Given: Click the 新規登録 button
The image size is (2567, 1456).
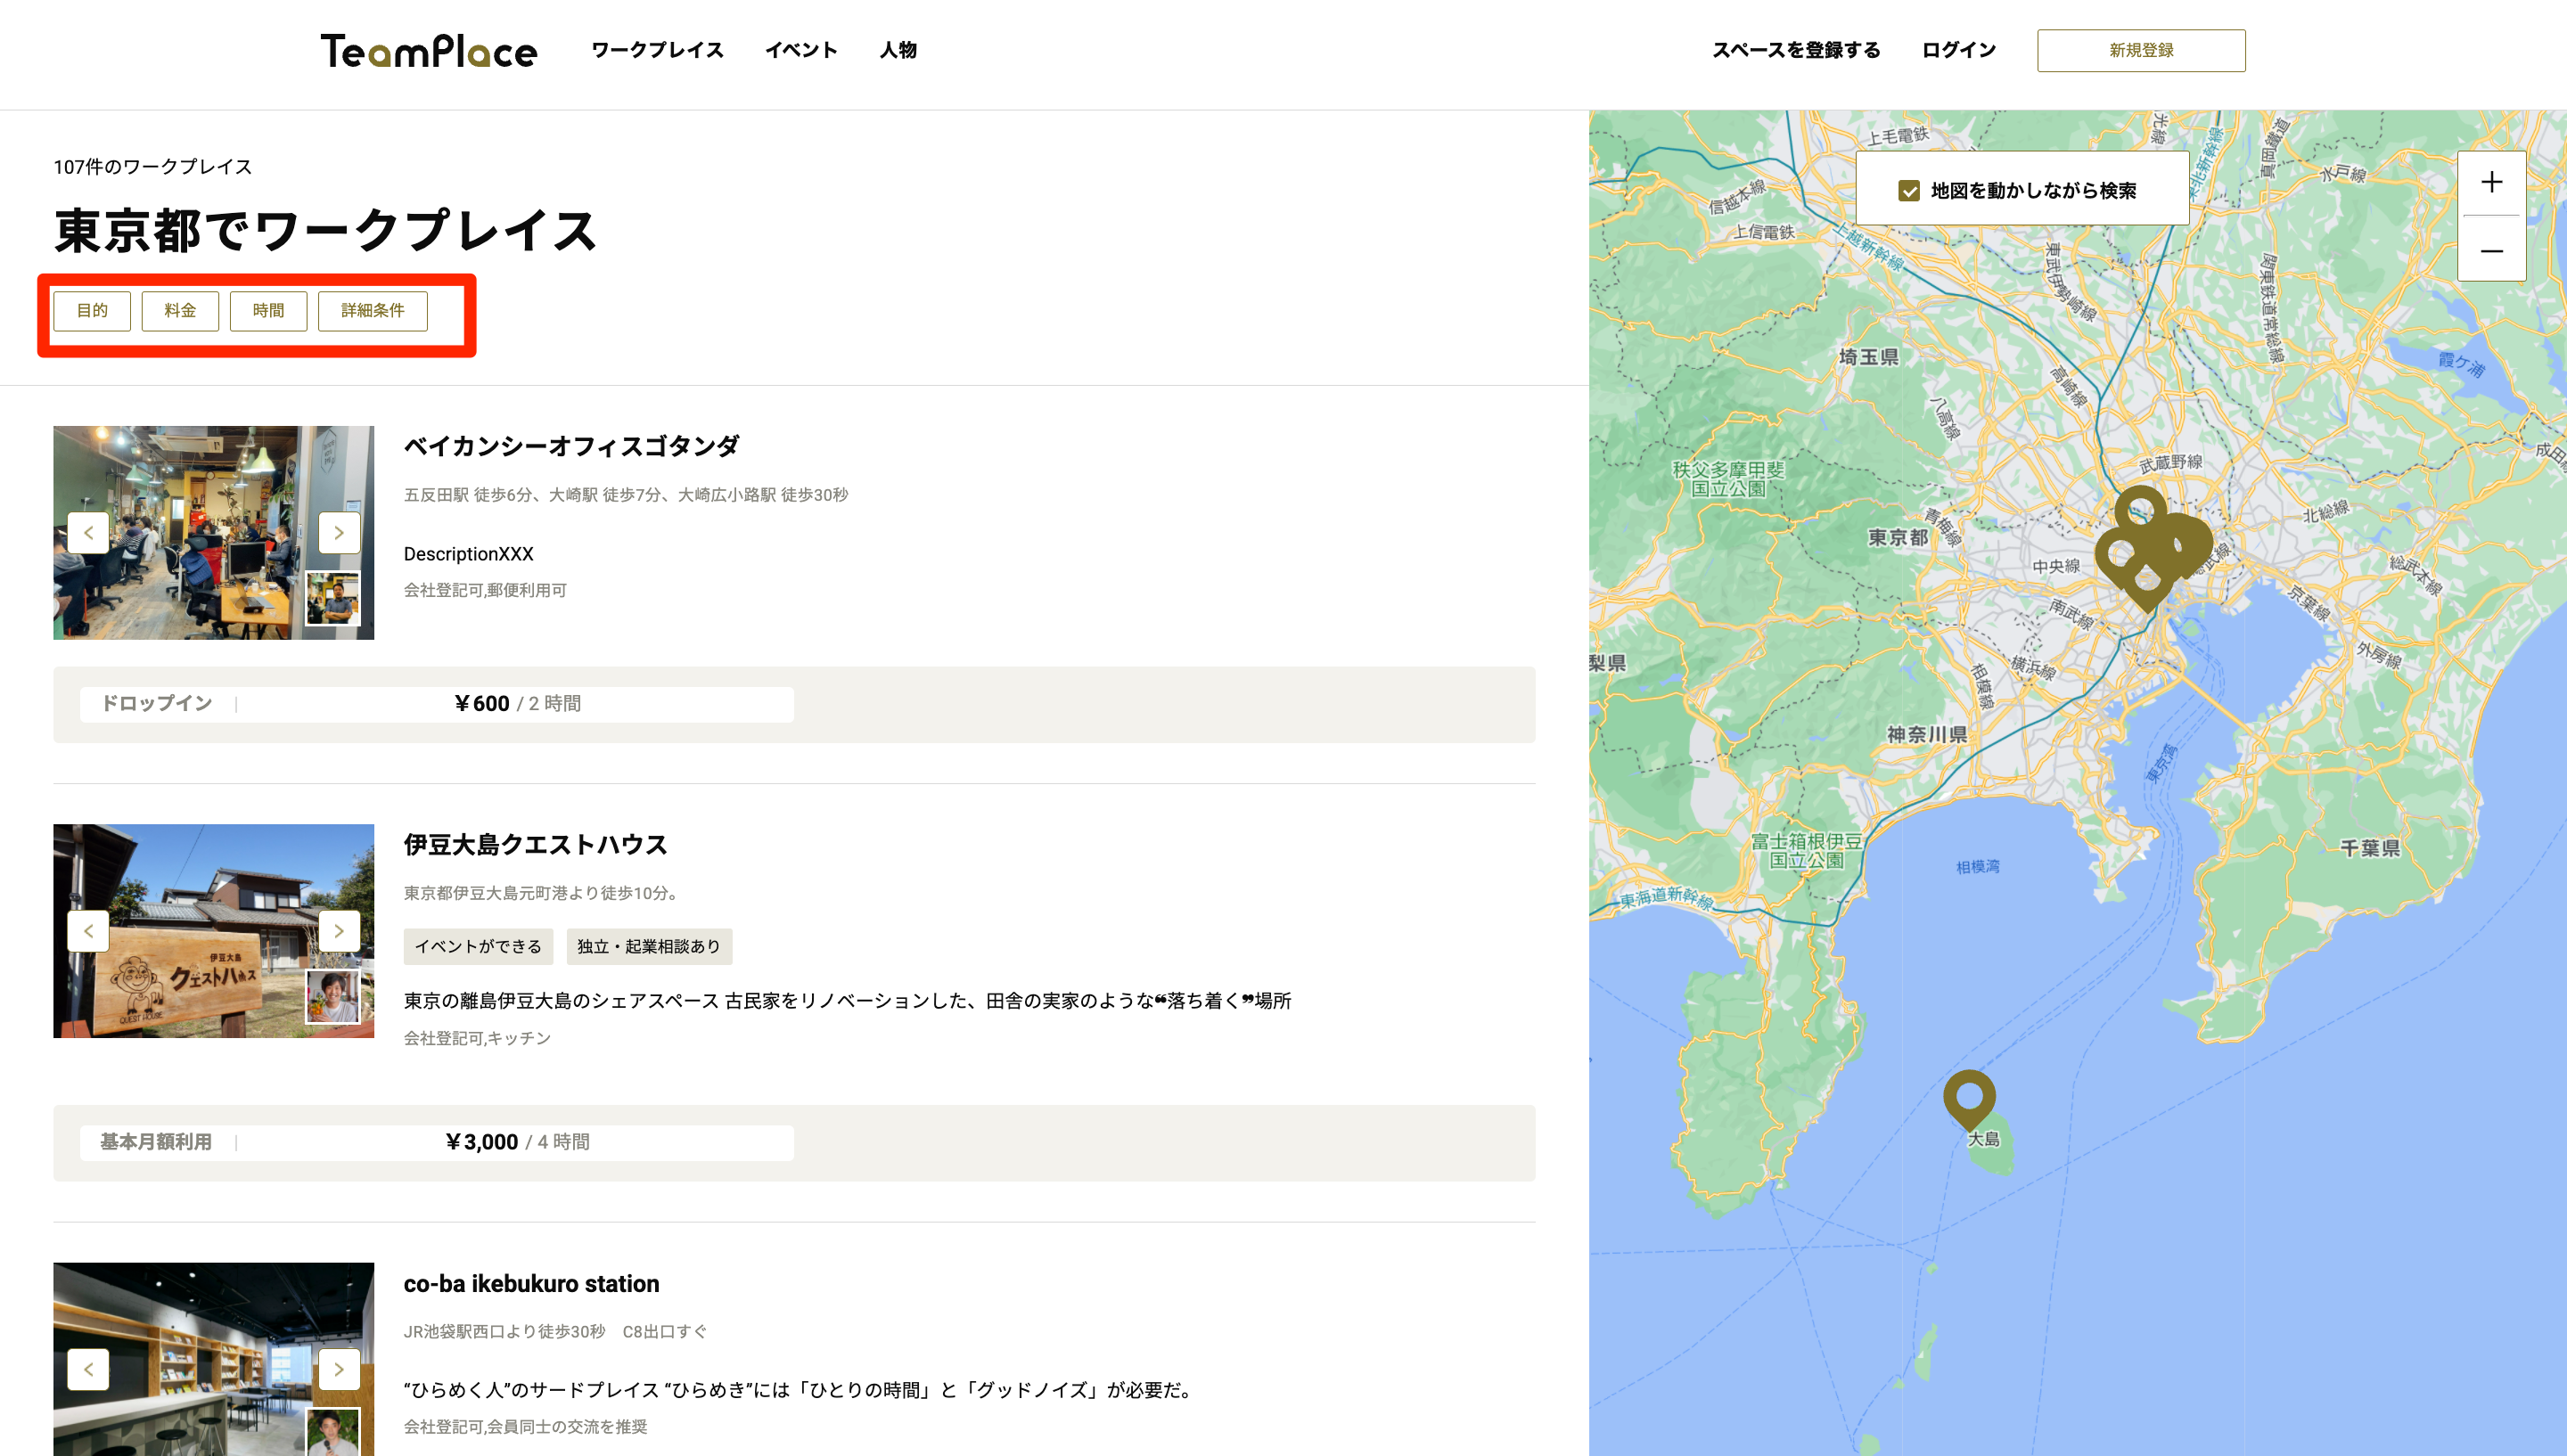Looking at the screenshot, I should click(x=2140, y=50).
